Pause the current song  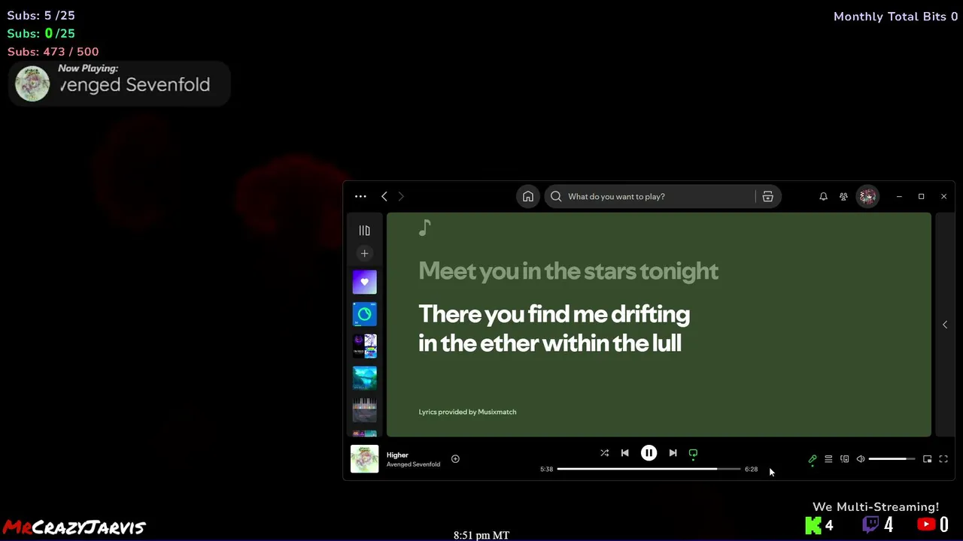pyautogui.click(x=649, y=453)
